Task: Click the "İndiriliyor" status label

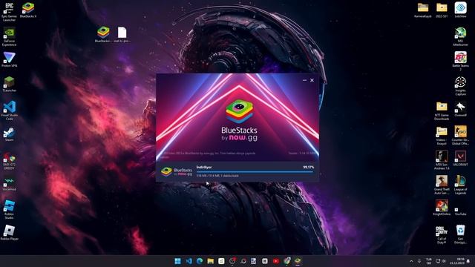Action: 204,167
